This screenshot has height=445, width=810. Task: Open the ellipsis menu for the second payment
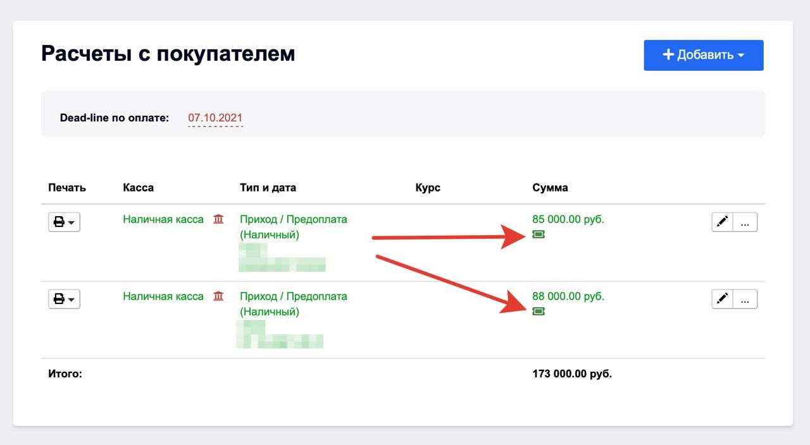coord(745,299)
